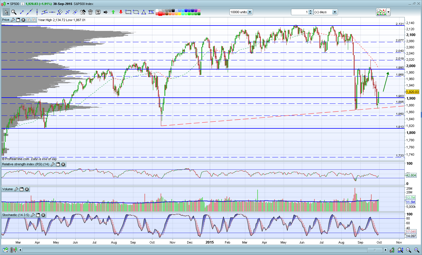The height and width of the screenshot is (255, 422).
Task: Click the instrument info icon beside SP500
Action: click(23, 4)
